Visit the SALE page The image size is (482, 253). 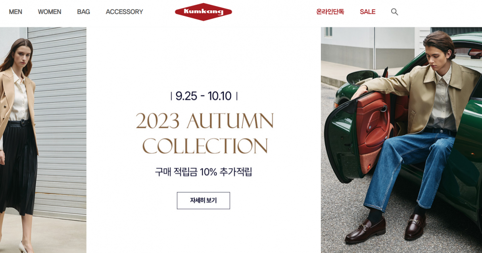click(367, 12)
